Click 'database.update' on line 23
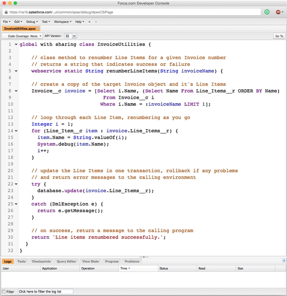Screen dimensions: 287x296 60,191
